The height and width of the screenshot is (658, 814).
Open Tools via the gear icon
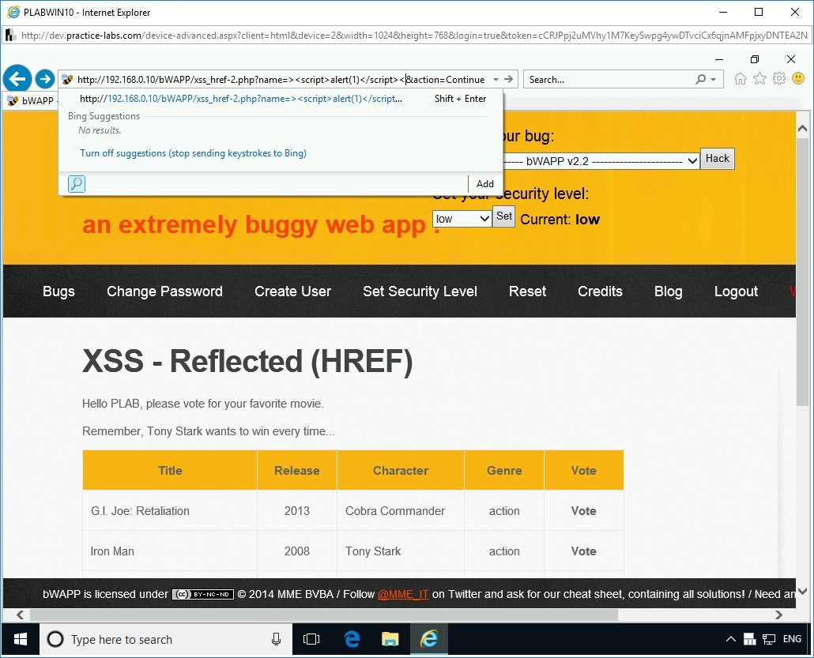779,79
